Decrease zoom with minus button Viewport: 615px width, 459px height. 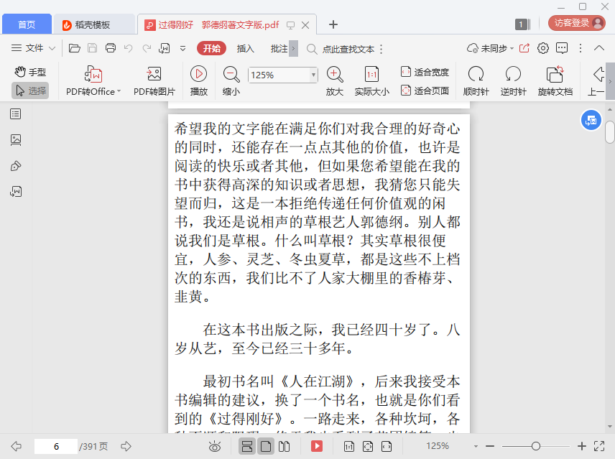coord(490,446)
